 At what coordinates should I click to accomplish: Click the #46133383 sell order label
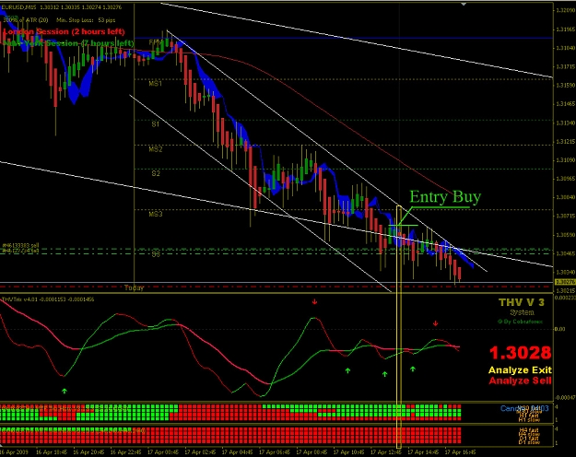(x=20, y=245)
